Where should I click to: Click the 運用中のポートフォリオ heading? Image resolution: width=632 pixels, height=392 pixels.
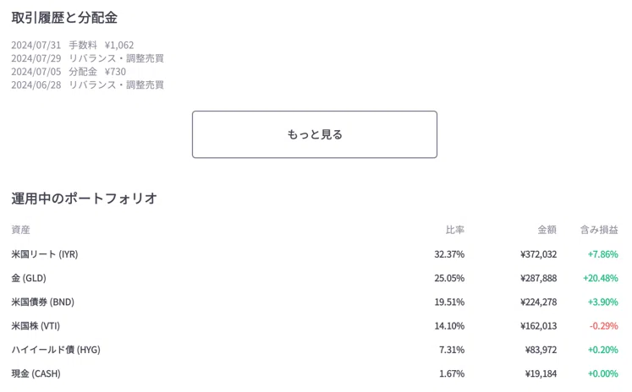[x=84, y=199]
